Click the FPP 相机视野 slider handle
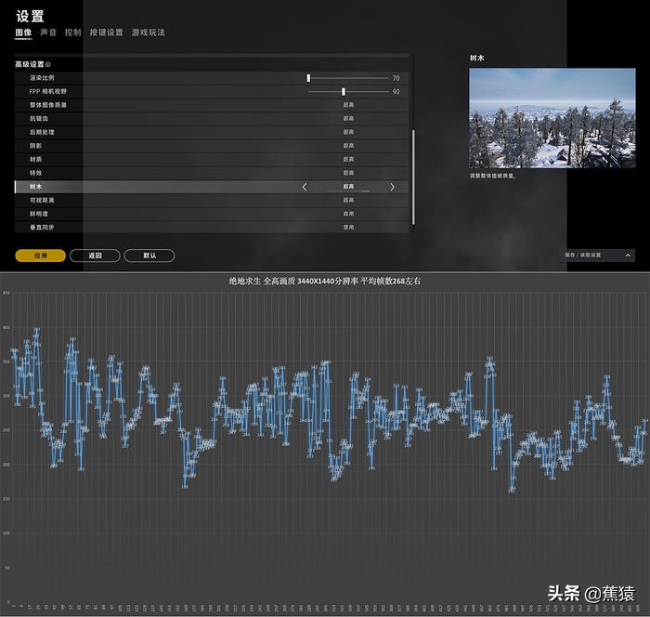This screenshot has height=617, width=650. coord(344,92)
